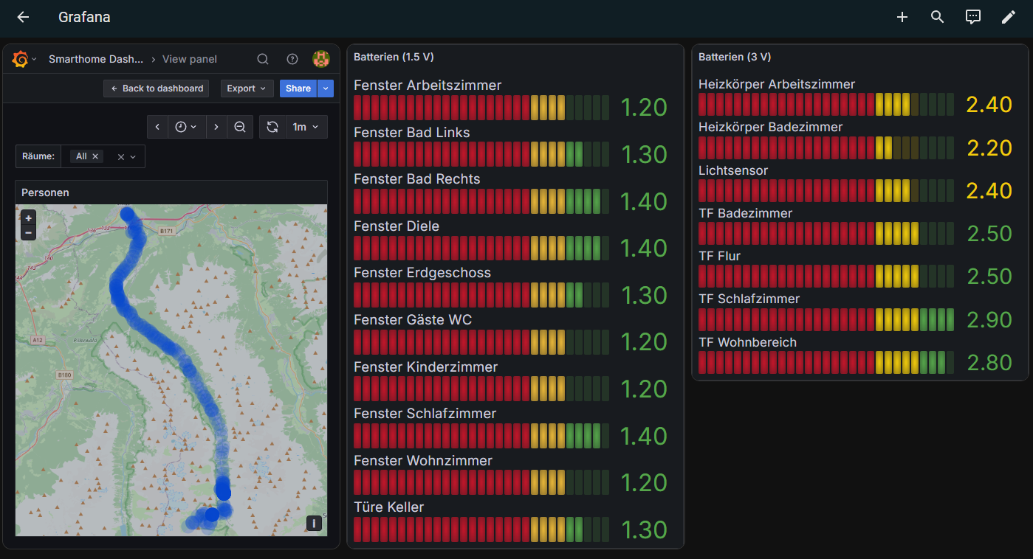Refresh the dashboard with the refresh icon
1033x559 pixels.
coord(272,127)
